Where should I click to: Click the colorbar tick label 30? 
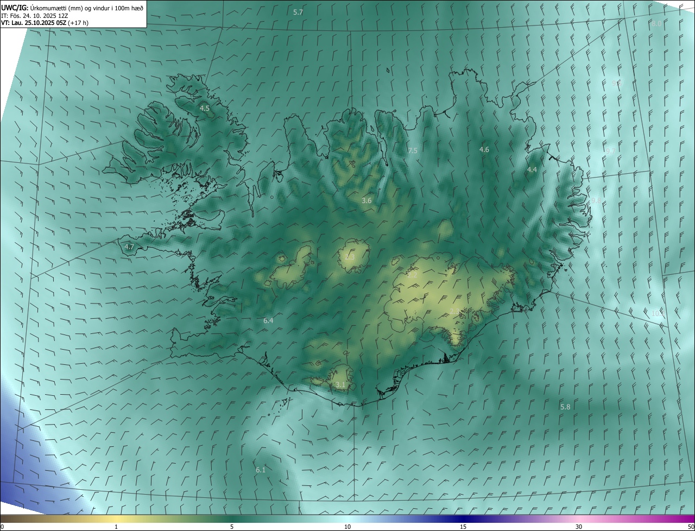click(579, 527)
